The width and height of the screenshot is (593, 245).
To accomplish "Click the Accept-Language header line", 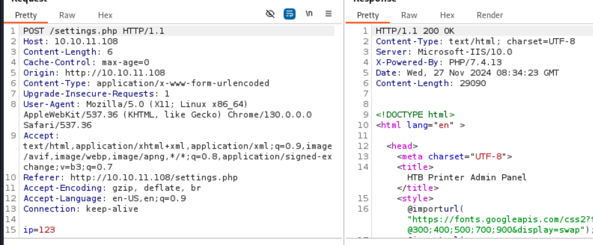I will click(x=104, y=198).
